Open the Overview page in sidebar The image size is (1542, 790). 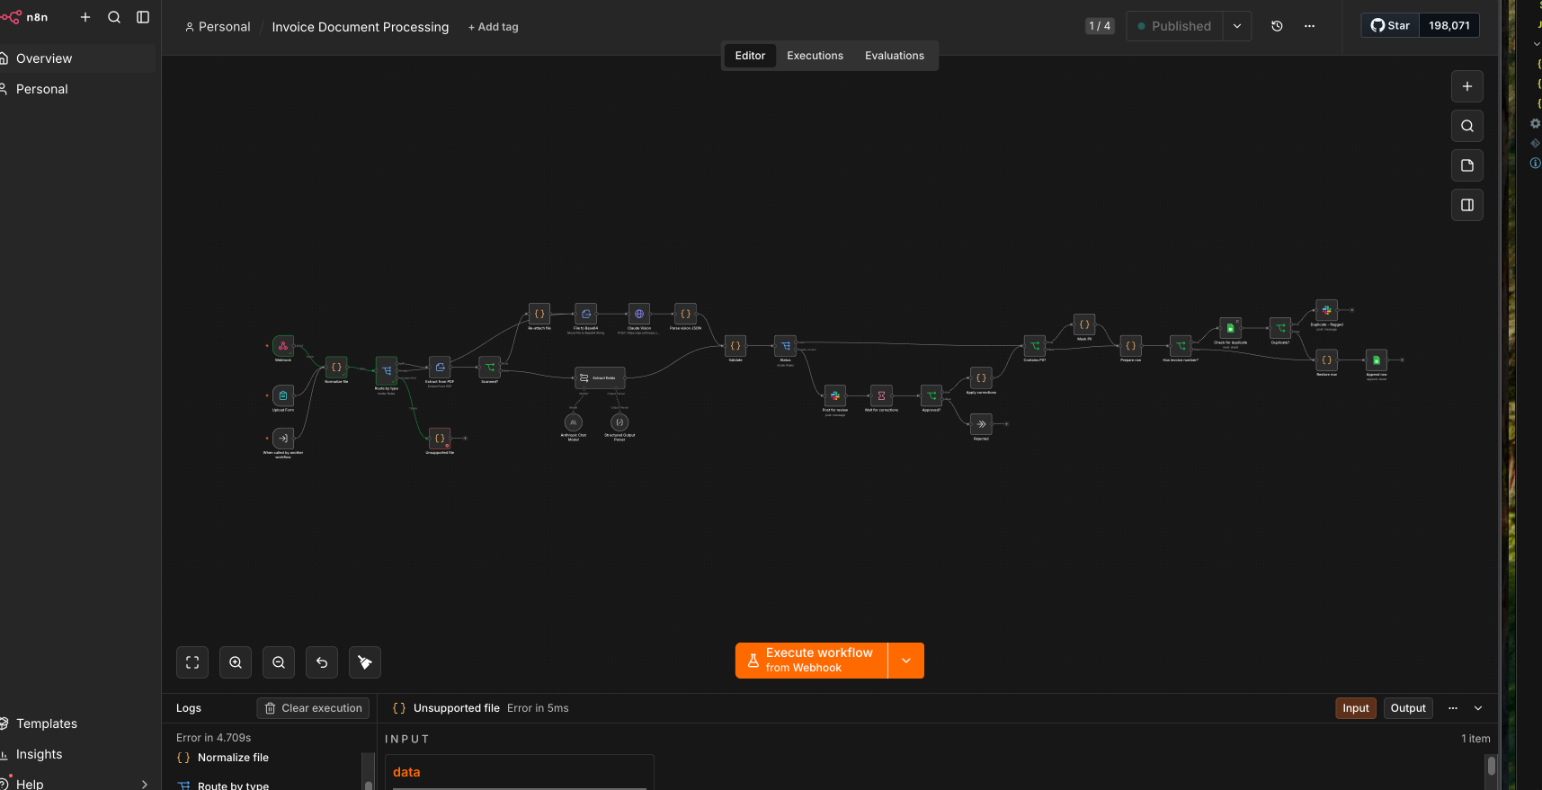(x=76, y=58)
